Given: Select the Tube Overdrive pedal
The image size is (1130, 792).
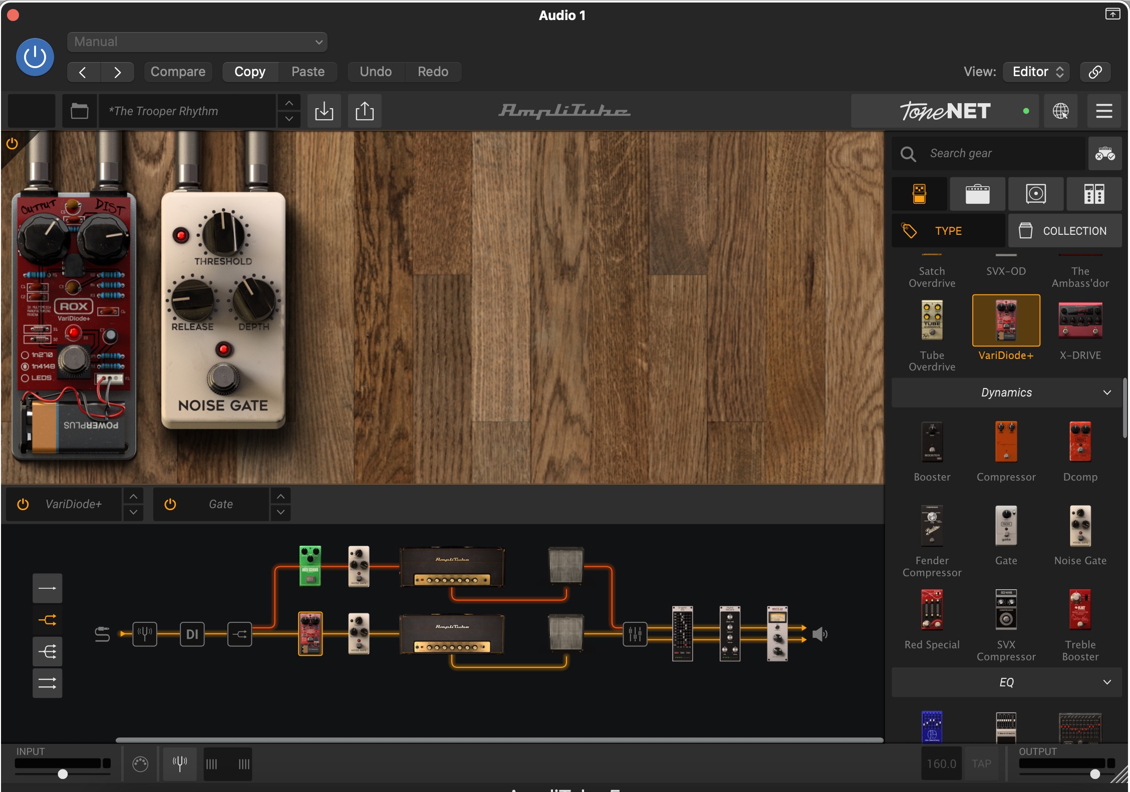Looking at the screenshot, I should coord(932,321).
